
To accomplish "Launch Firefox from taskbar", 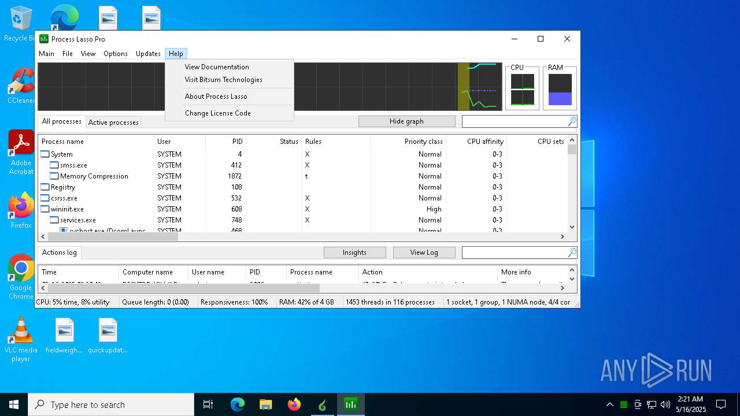I will (x=294, y=404).
